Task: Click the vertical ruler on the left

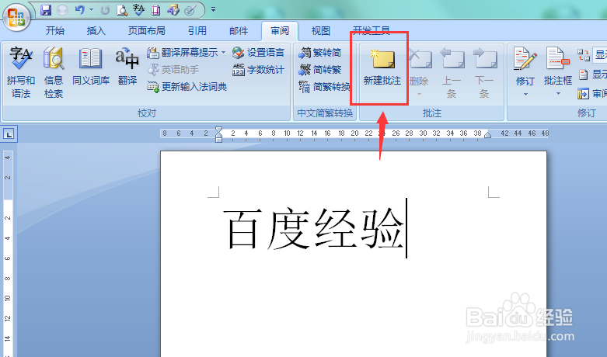Action: click(8, 253)
